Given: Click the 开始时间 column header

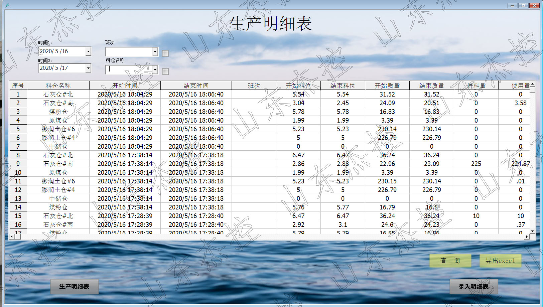Looking at the screenshot, I should 125,86.
